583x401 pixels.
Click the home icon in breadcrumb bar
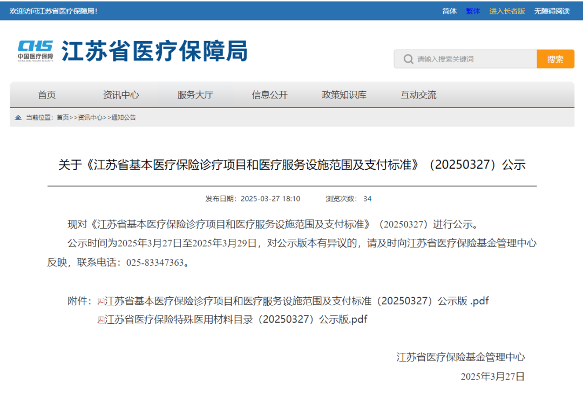(x=18, y=118)
